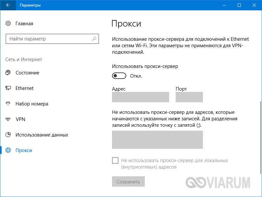Image resolution: width=262 pixels, height=197 pixels.
Task: Click the Использование данных pie chart icon
Action: click(x=8, y=135)
